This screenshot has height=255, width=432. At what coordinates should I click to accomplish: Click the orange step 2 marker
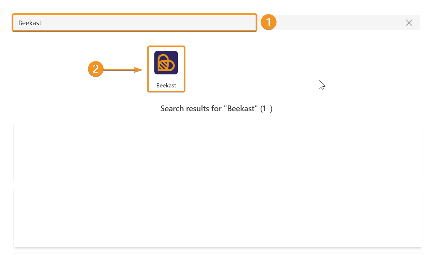tap(95, 69)
